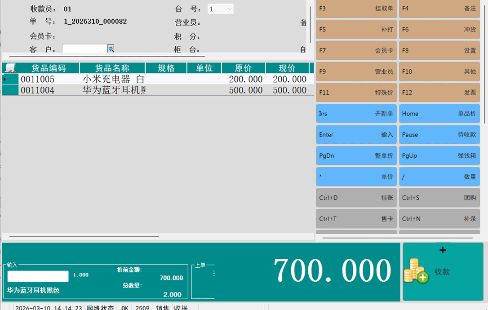Select row indicator arrow for 小米充电器
Image resolution: width=488 pixels, height=310 pixels.
coord(5,79)
